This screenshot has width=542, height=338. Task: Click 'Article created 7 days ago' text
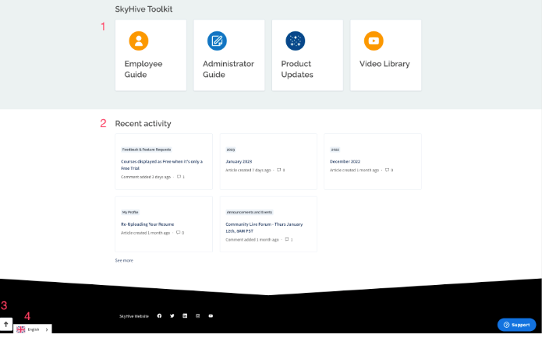coord(248,171)
